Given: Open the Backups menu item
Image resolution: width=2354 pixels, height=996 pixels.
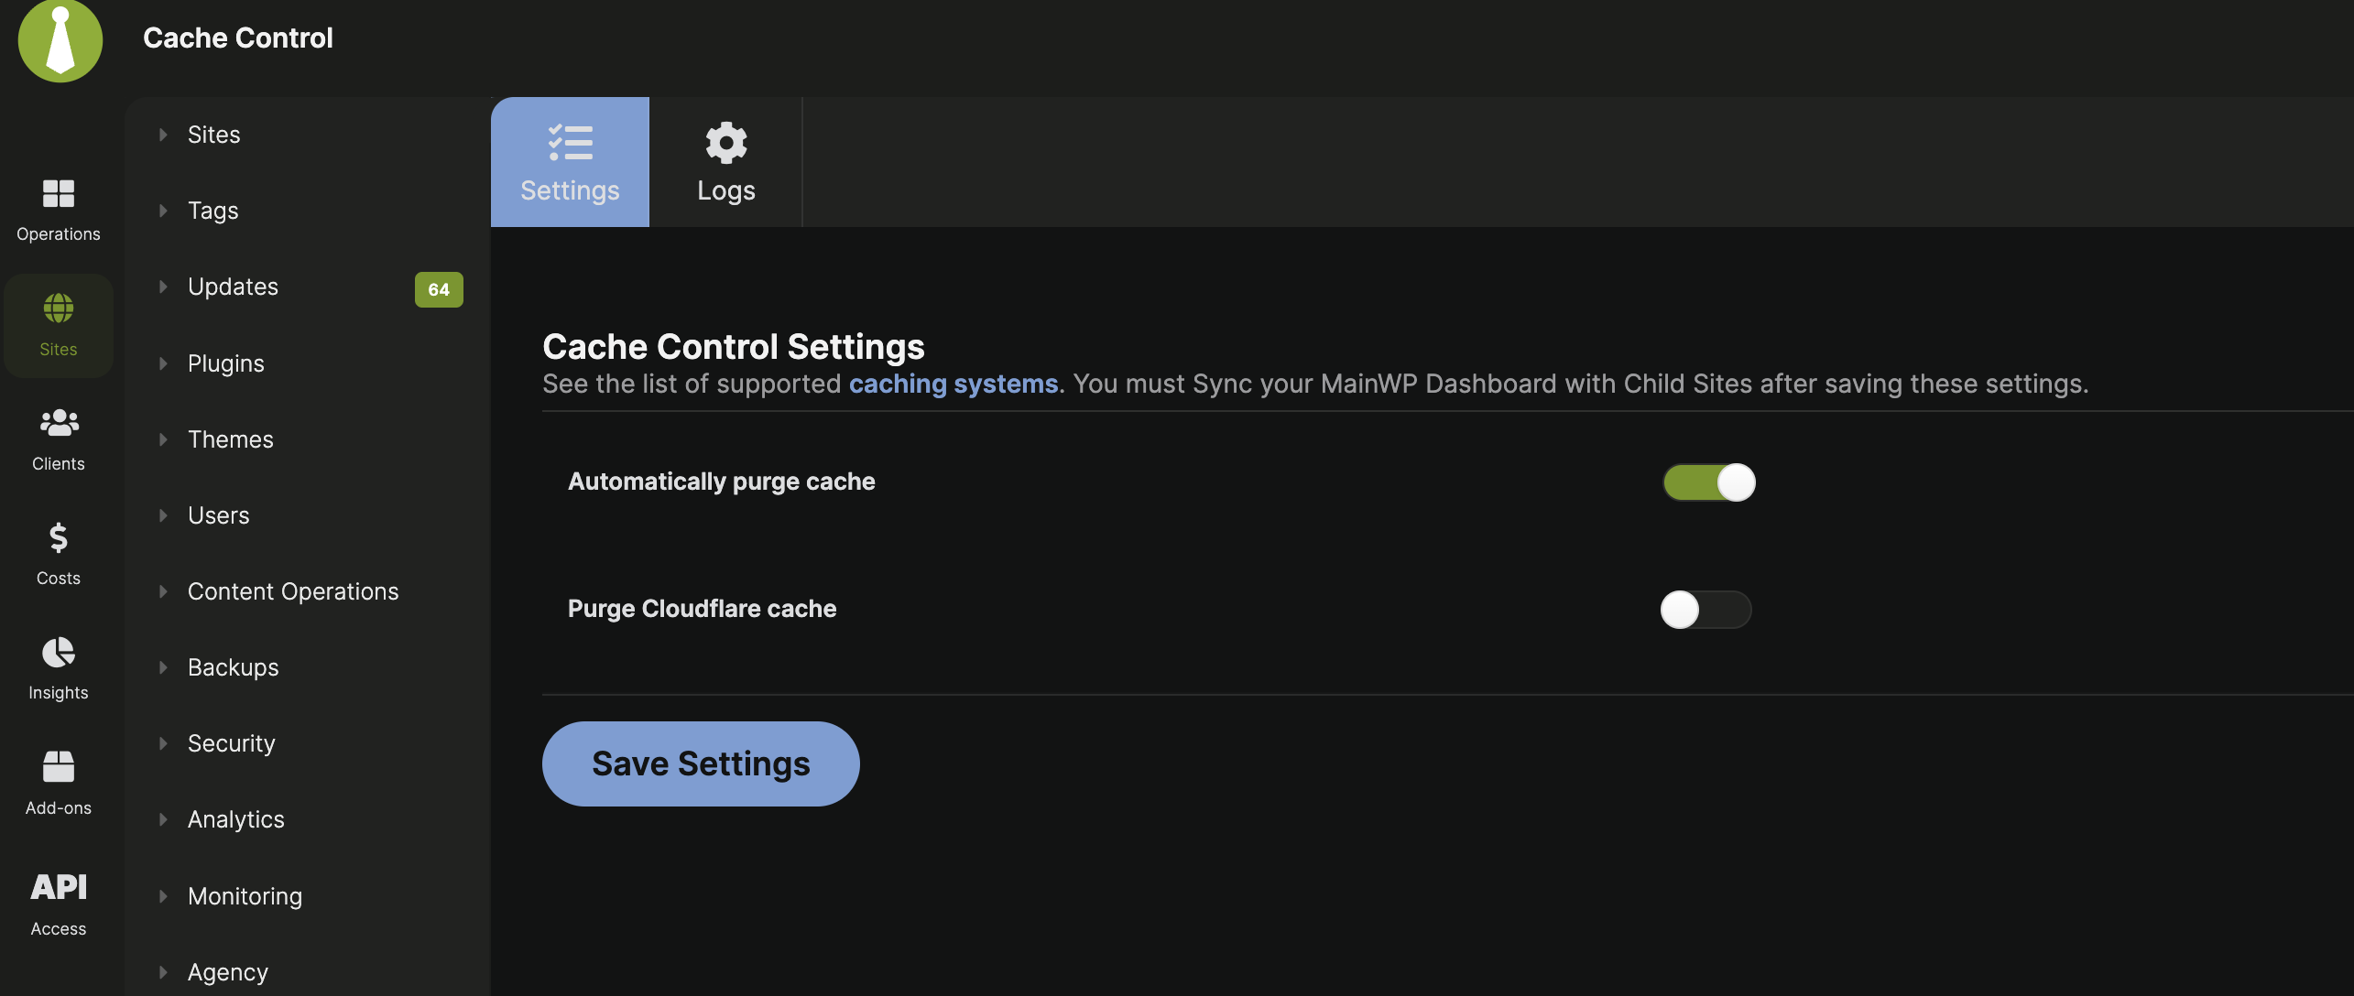Looking at the screenshot, I should (233, 667).
